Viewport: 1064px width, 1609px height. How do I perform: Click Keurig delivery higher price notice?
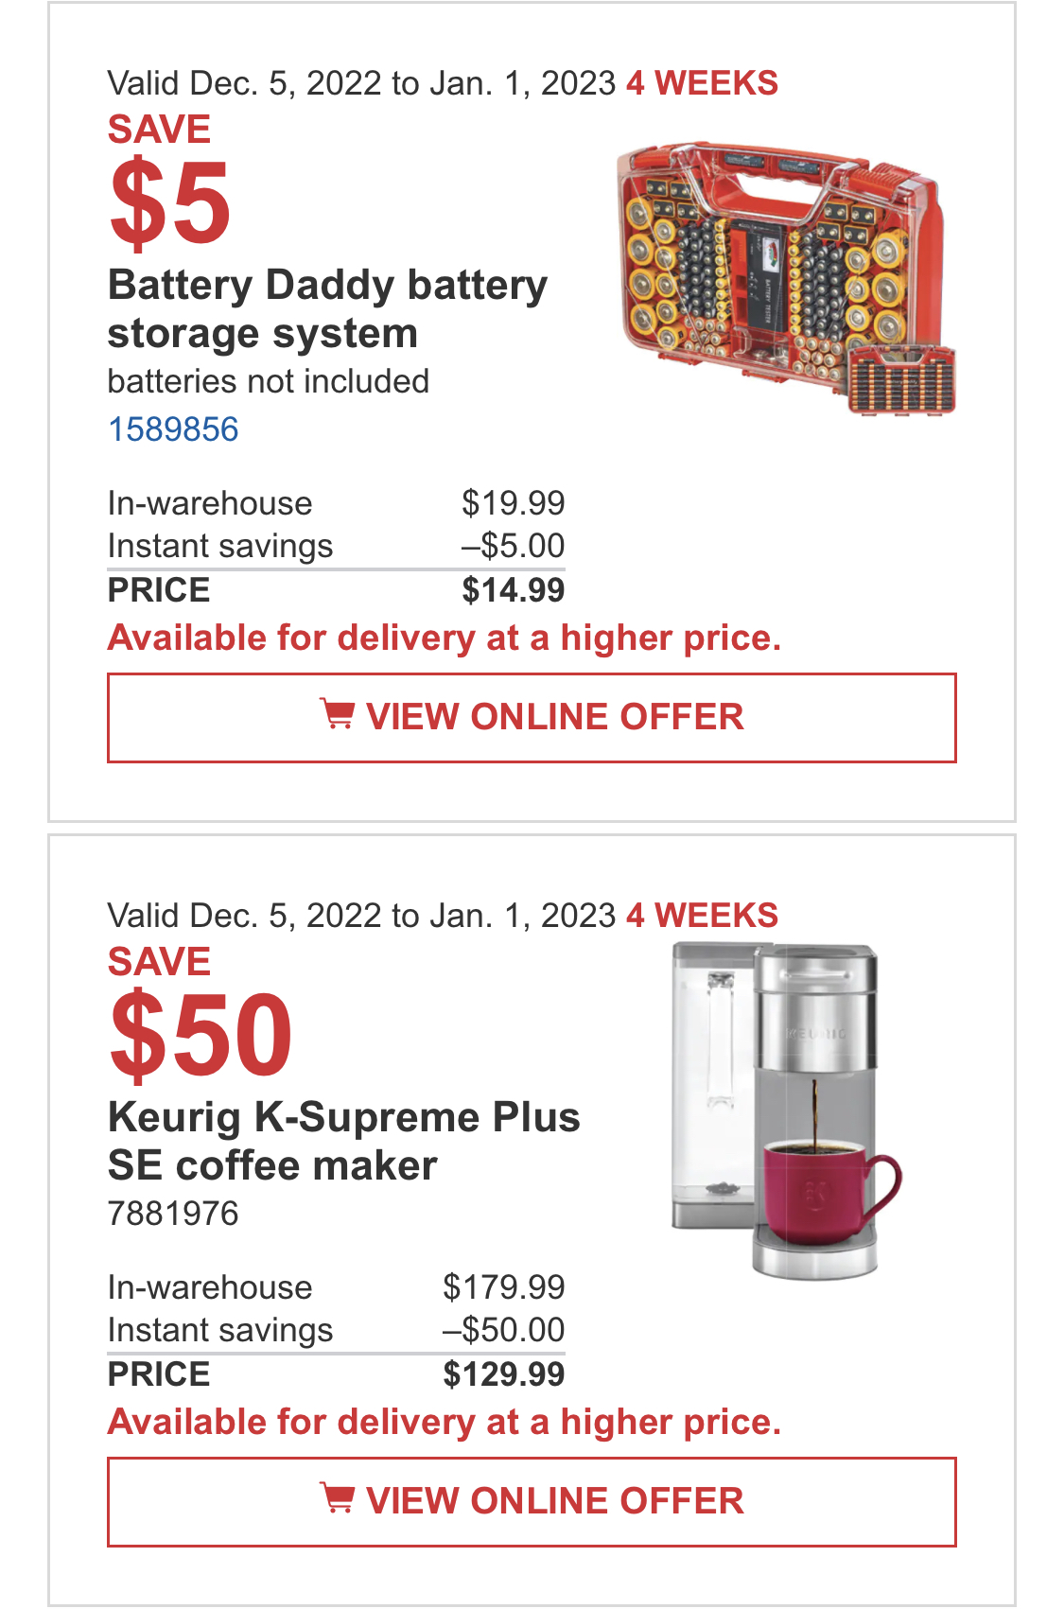tap(445, 1423)
